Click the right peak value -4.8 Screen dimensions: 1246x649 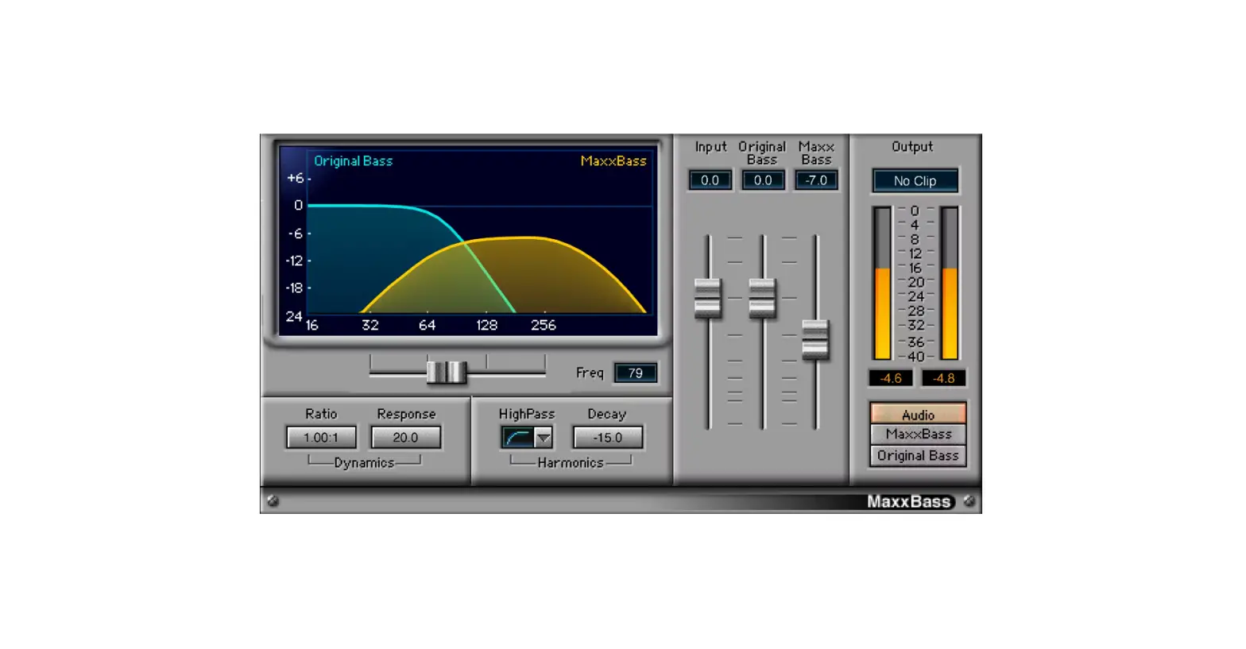[x=943, y=378]
